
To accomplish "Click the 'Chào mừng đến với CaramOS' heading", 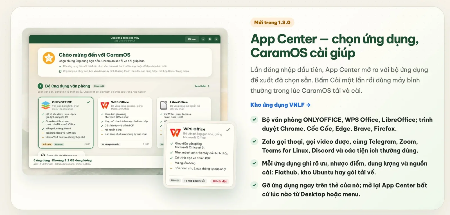I will click(x=94, y=55).
